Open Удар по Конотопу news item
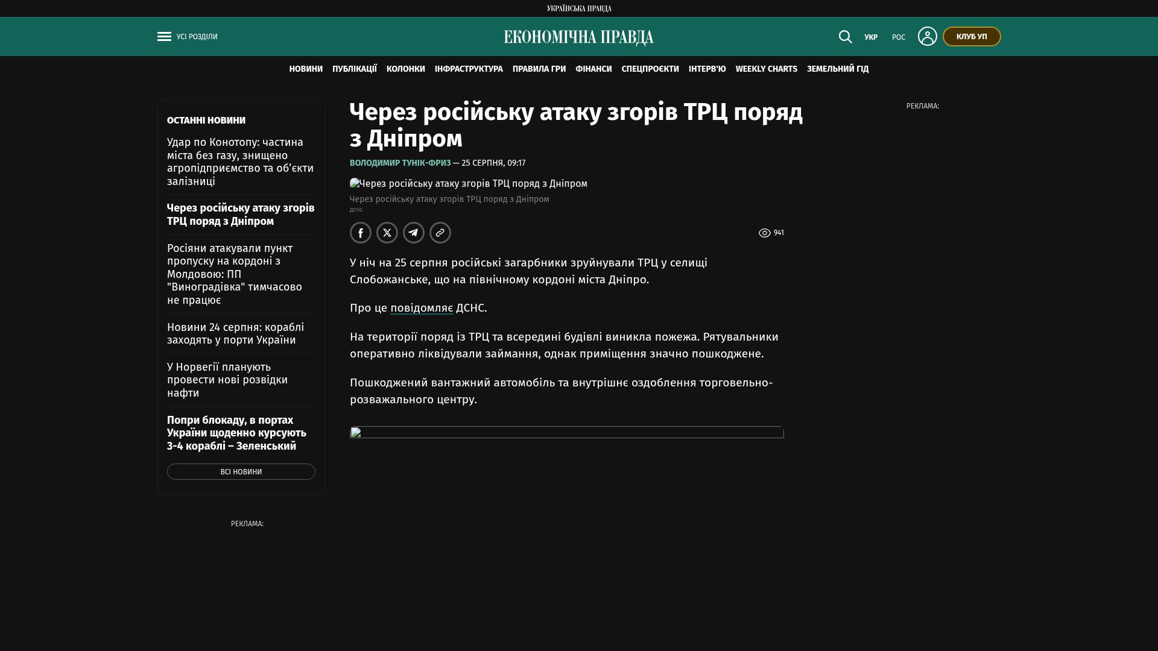 [x=241, y=162]
